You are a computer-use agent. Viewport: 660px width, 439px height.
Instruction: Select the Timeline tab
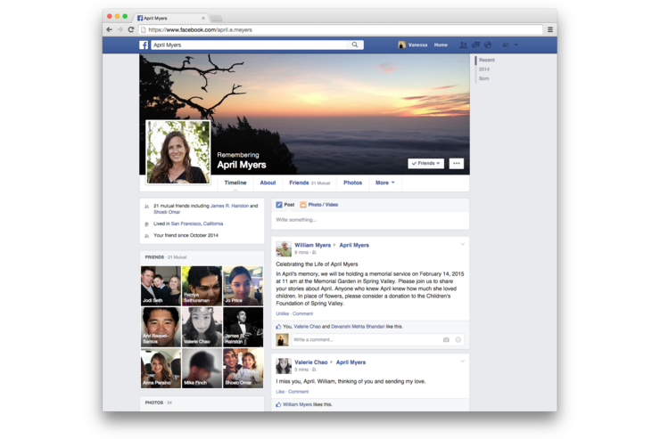coord(235,183)
